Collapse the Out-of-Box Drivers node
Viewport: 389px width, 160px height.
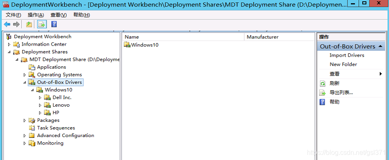(25, 82)
